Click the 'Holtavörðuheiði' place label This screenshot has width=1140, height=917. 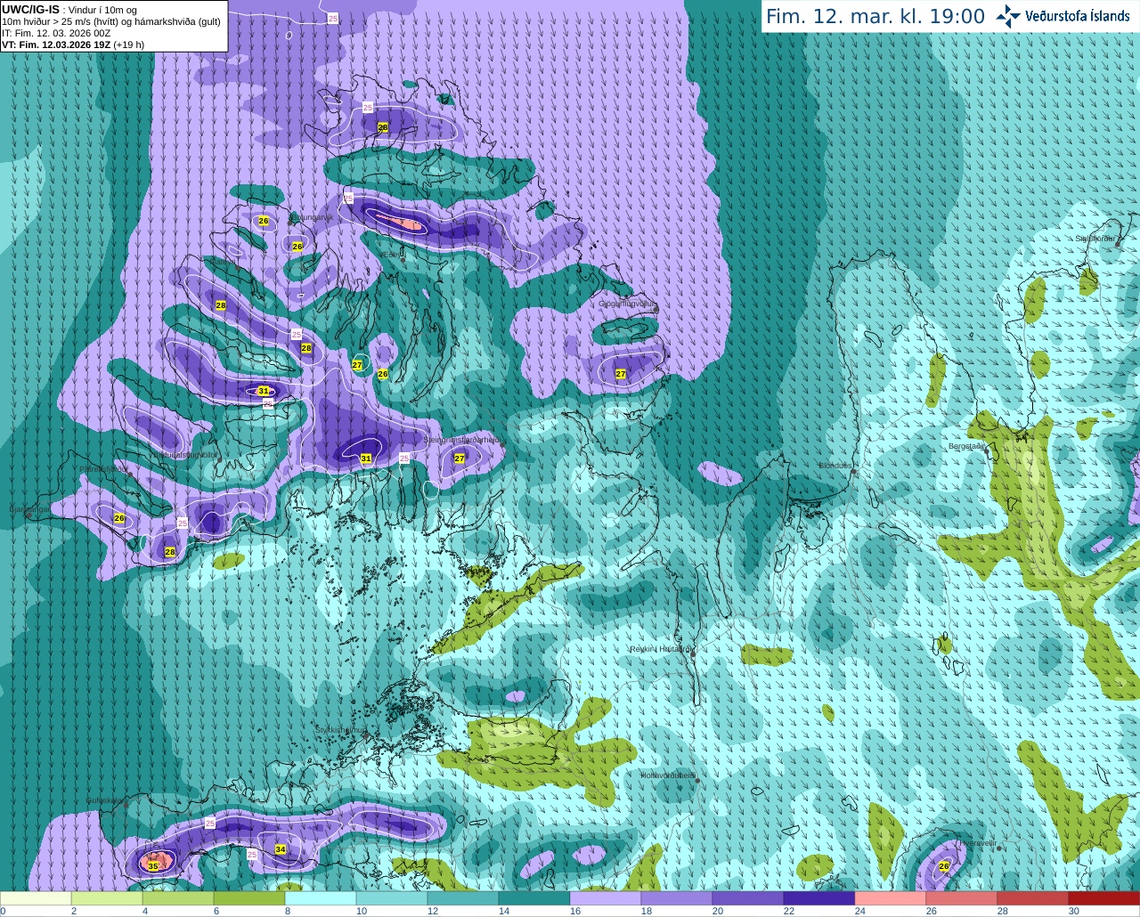tap(668, 775)
